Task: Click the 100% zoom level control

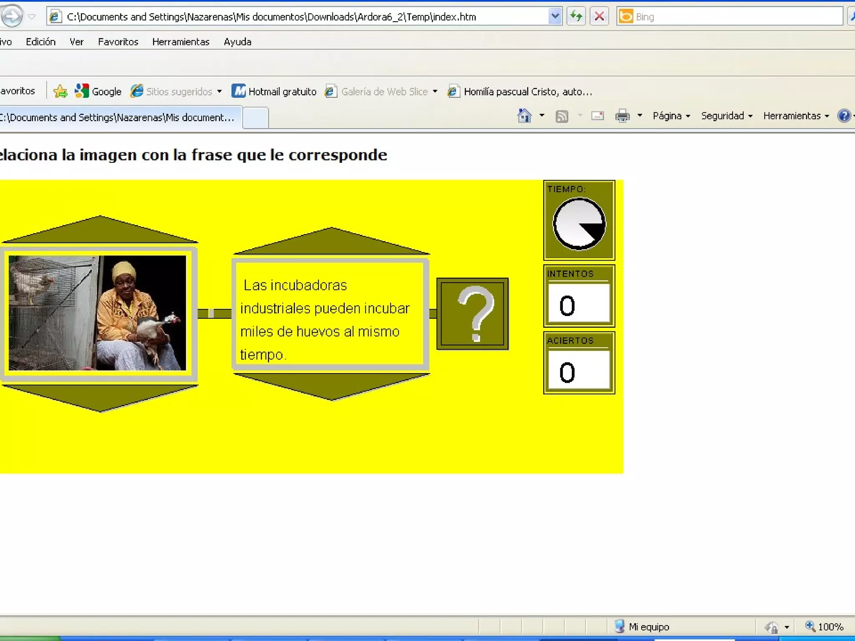Action: pos(825,627)
